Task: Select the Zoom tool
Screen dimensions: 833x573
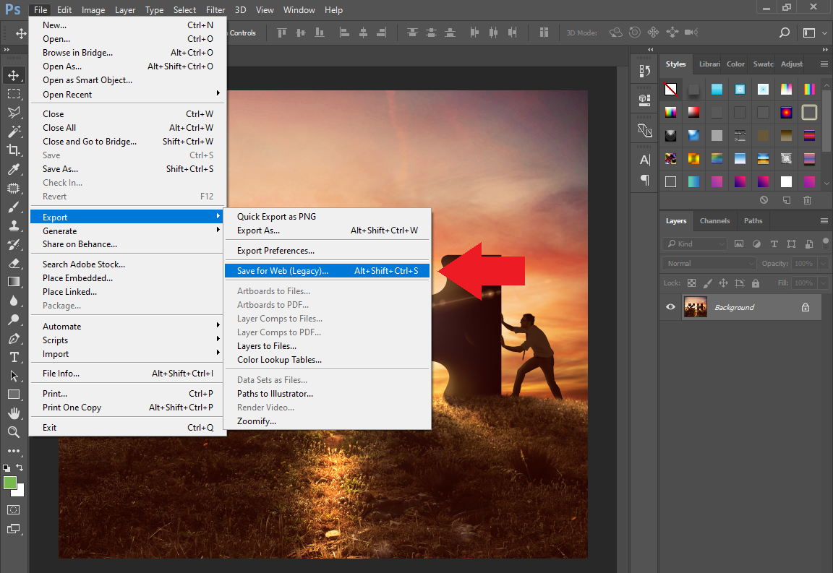Action: (14, 432)
